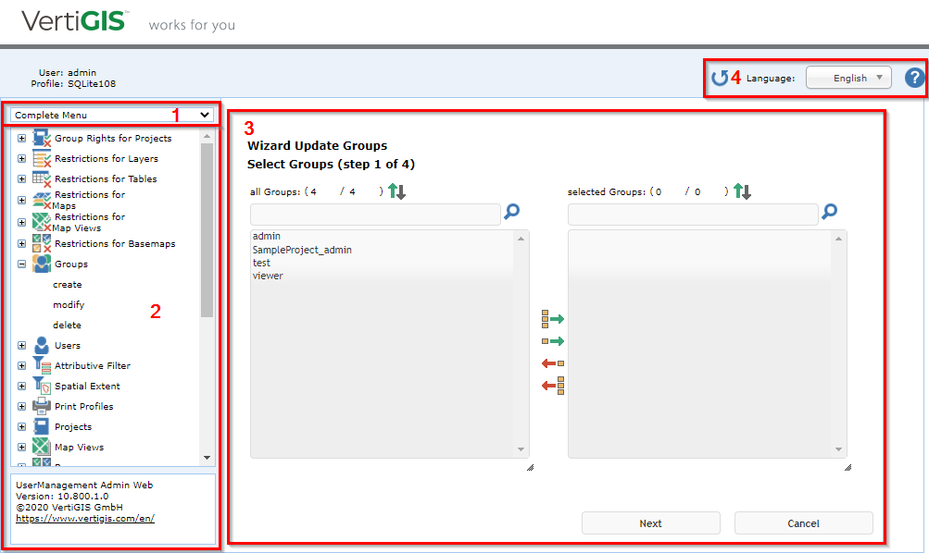Open help via the question mark icon

[914, 78]
